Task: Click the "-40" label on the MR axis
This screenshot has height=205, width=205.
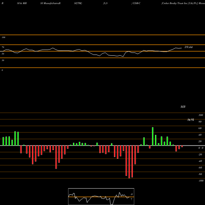Action: pyautogui.click(x=200, y=161)
